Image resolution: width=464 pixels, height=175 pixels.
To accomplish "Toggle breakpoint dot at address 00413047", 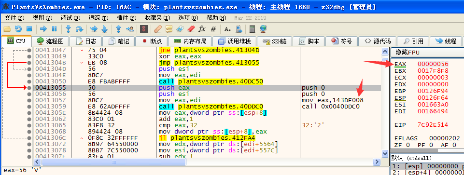I will pos(29,50).
